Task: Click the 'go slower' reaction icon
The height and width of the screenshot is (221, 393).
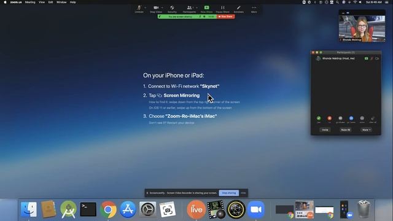Action: pos(340,118)
